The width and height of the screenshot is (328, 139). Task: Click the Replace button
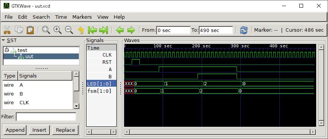tap(65, 130)
